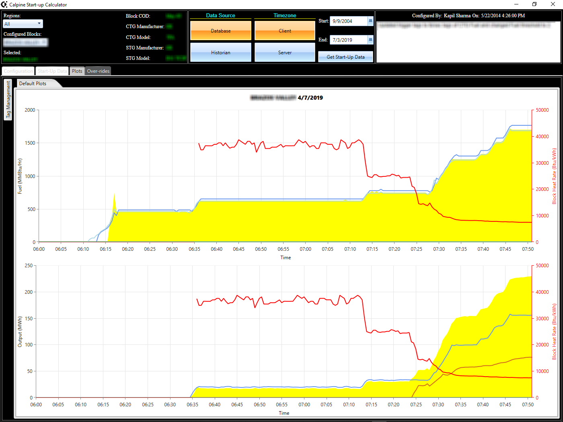This screenshot has height=422, width=563.
Task: Switch to the Over-rides tab
Action: [98, 71]
